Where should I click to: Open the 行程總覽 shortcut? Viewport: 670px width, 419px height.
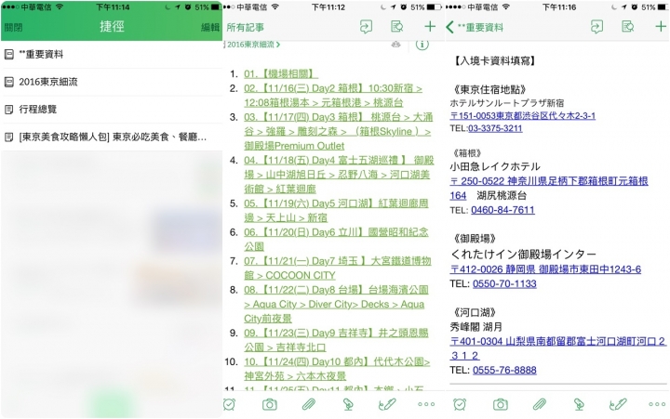pos(112,110)
